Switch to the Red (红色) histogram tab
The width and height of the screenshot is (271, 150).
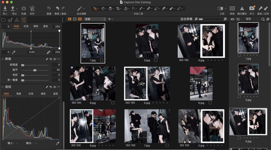[x=26, y=26]
